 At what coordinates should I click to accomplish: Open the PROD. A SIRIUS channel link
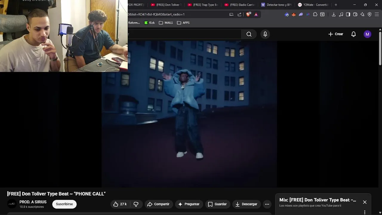point(33,202)
